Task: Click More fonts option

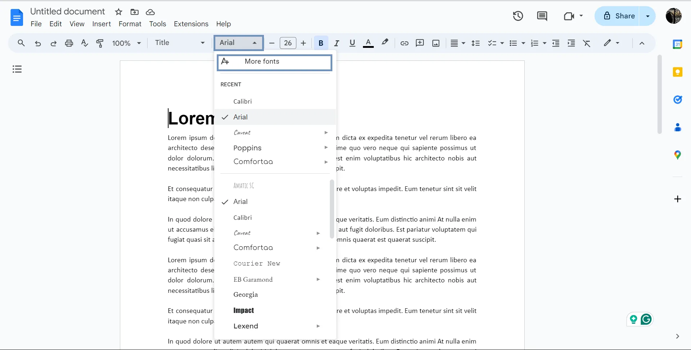Action: point(274,62)
